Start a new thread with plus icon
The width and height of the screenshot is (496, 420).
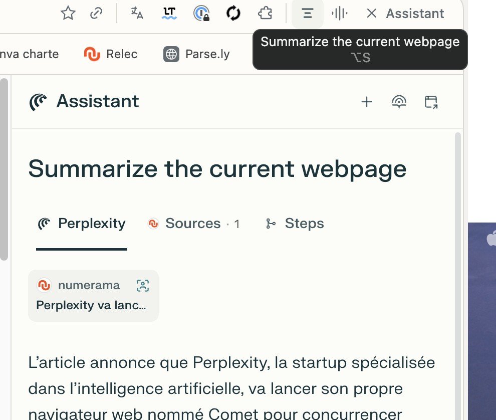click(x=367, y=102)
